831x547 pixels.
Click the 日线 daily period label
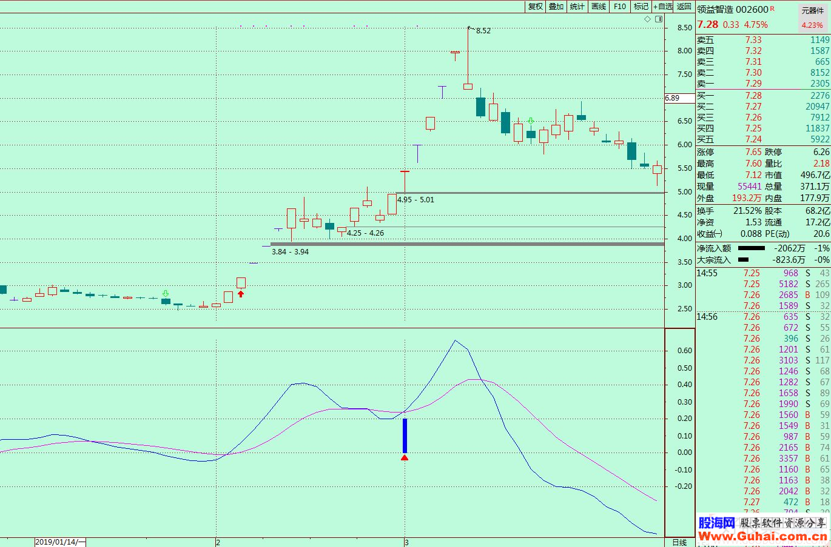click(680, 542)
